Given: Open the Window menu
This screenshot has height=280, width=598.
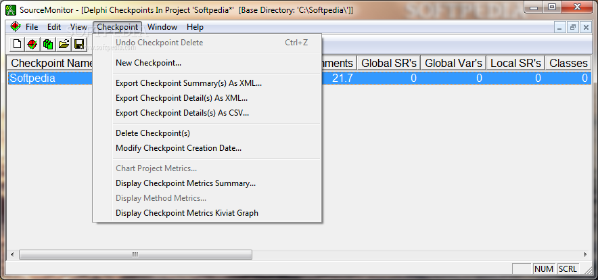Looking at the screenshot, I should 162,27.
